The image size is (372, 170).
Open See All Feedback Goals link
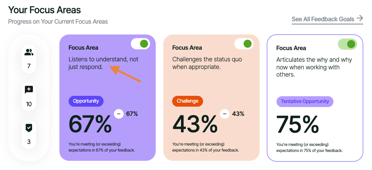point(323,19)
